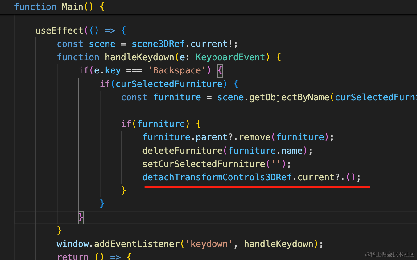The image size is (417, 260).
Task: Click the KeyboardEvent type annotation
Action: coord(230,57)
